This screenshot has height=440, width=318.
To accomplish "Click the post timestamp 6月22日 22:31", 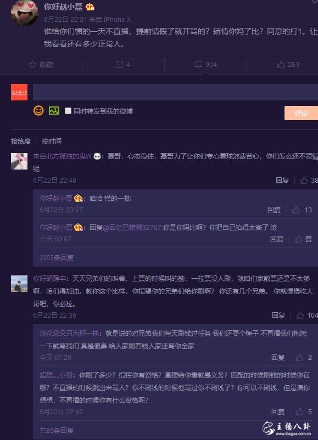I will pyautogui.click(x=66, y=19).
